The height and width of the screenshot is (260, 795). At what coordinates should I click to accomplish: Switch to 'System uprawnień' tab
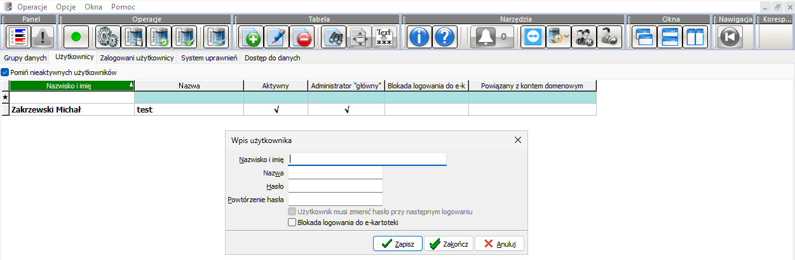[x=209, y=58]
